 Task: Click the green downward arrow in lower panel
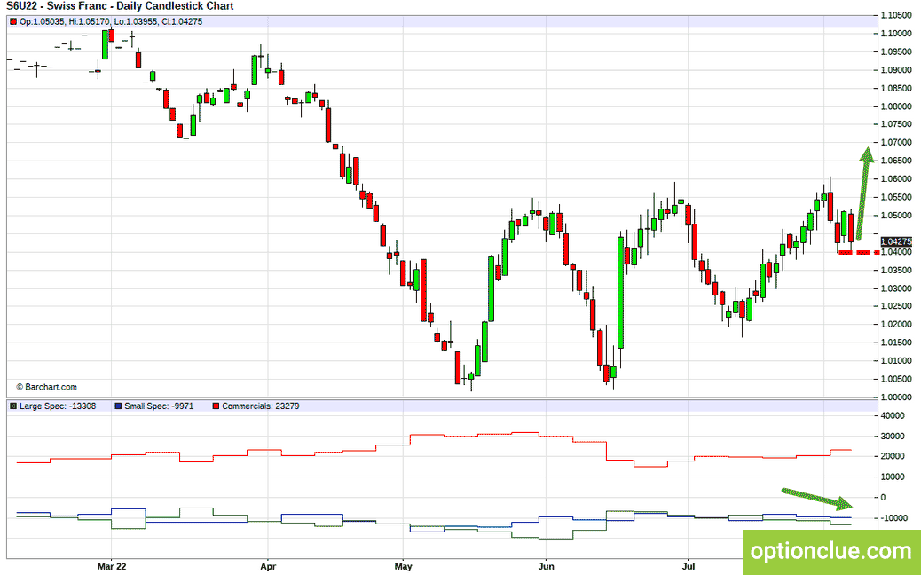tap(816, 498)
